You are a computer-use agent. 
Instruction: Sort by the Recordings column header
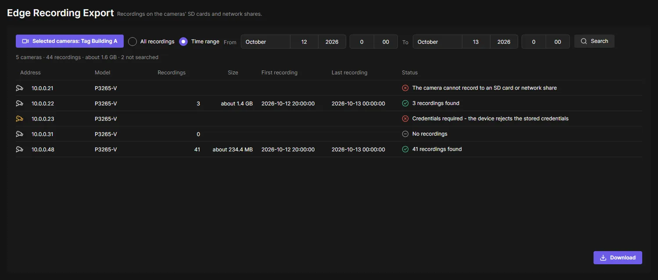pos(172,73)
